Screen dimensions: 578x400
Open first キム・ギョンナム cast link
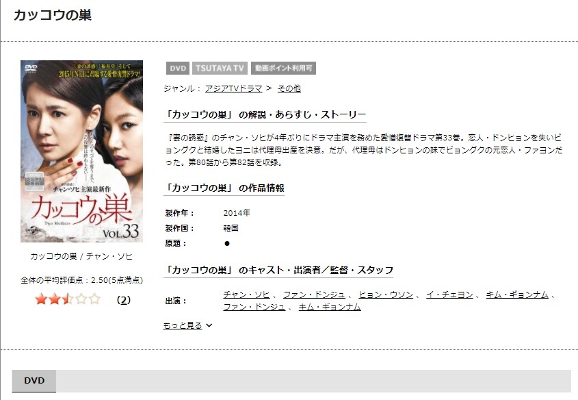click(x=517, y=295)
